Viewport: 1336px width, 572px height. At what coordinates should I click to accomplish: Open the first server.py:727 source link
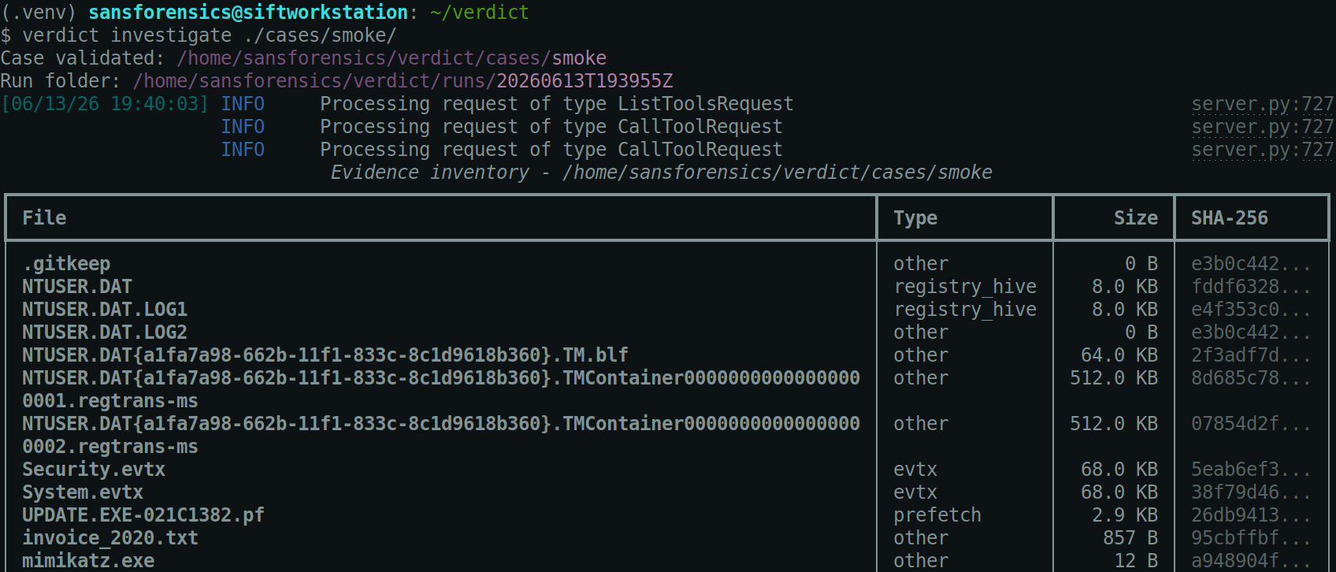(1263, 104)
